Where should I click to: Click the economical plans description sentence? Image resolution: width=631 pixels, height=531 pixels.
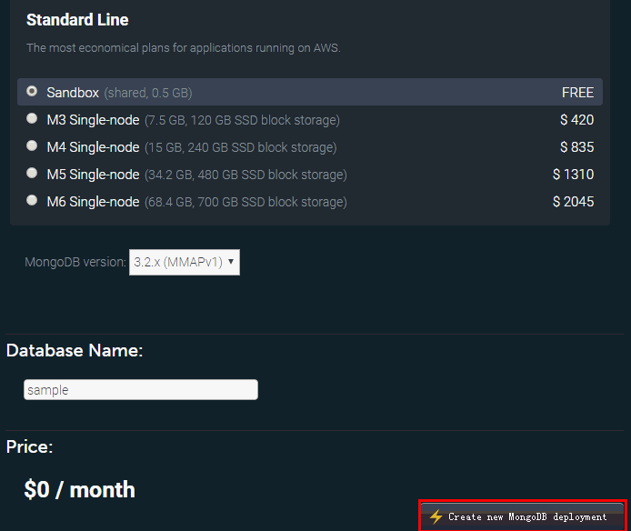pyautogui.click(x=184, y=48)
